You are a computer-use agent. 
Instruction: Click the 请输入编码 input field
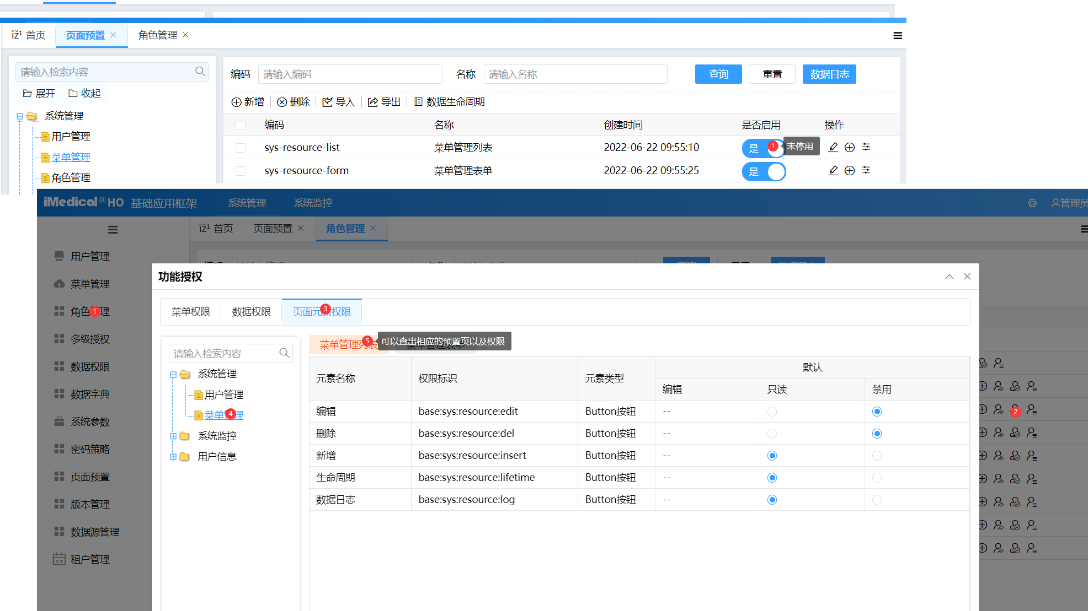pyautogui.click(x=350, y=74)
